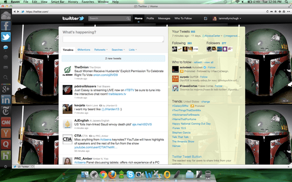
Task: Expand the Retweets dropdown tab
Action: pos(101,49)
